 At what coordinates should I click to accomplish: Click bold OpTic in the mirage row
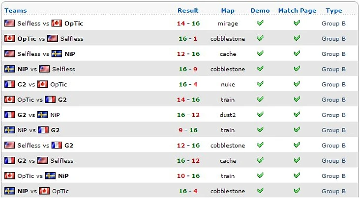(x=74, y=24)
